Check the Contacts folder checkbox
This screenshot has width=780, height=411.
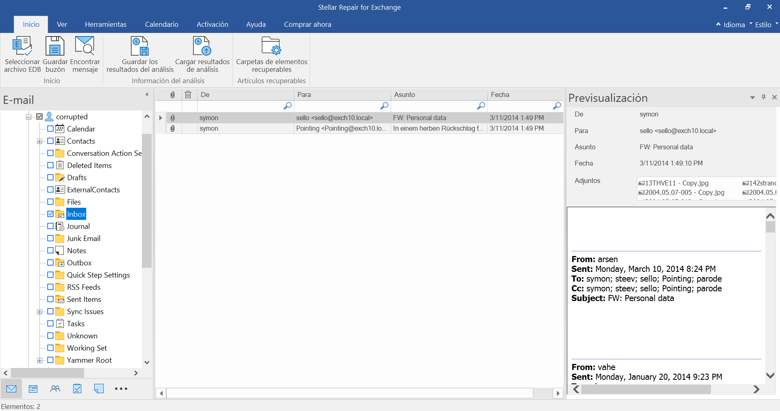(50, 141)
